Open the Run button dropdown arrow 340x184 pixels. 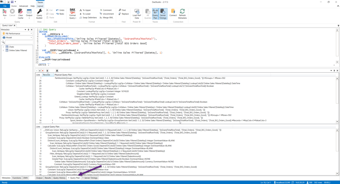(x=5, y=18)
